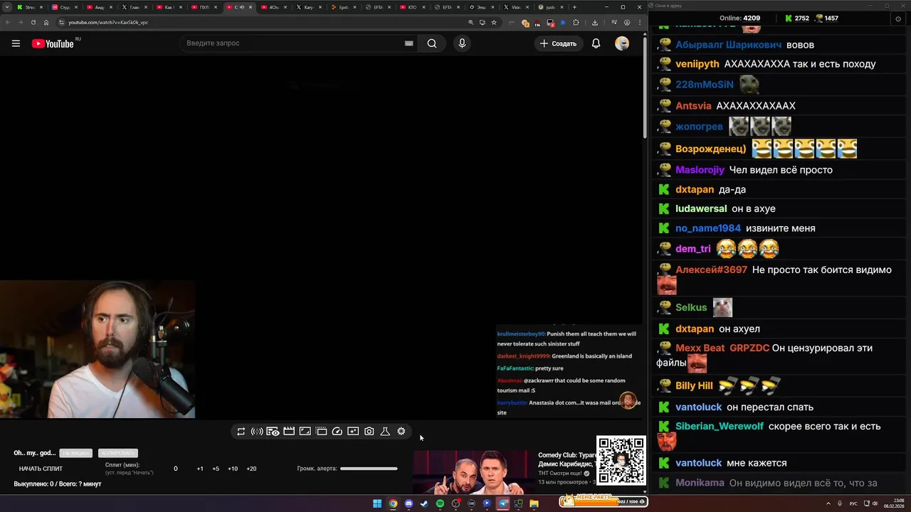Open Spotify from the taskbar
The image size is (911, 512).
pyautogui.click(x=440, y=503)
